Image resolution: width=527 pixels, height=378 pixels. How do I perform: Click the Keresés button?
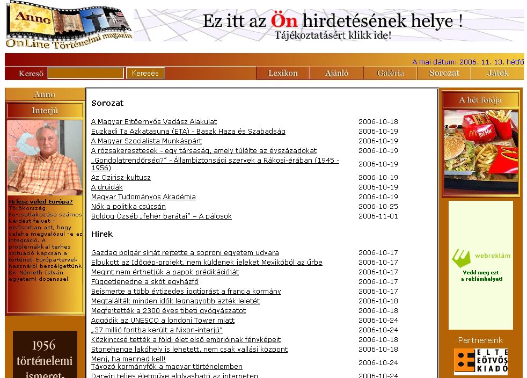pyautogui.click(x=145, y=73)
